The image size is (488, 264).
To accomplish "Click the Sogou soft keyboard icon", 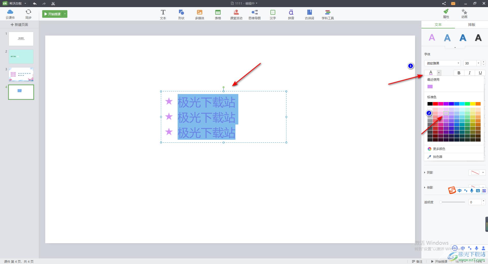I will click(x=478, y=191).
